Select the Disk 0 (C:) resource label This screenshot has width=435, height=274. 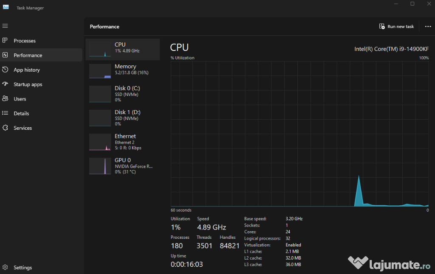pos(127,88)
